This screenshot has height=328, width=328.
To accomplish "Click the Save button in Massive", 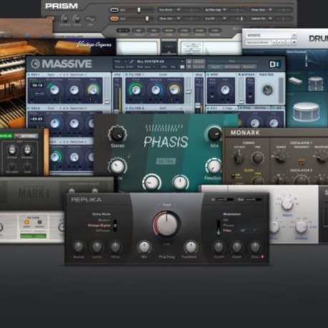I will click(x=198, y=62).
